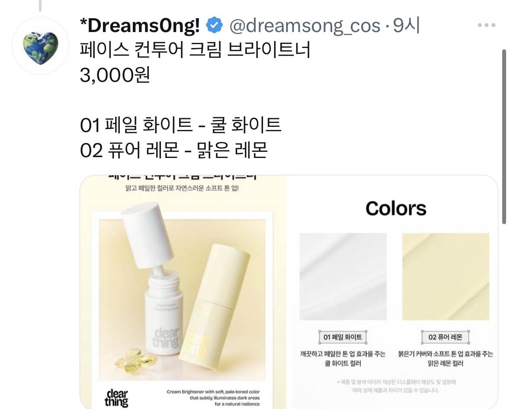Open the dear thing product photo
This screenshot has width=510, height=409.
[183, 292]
